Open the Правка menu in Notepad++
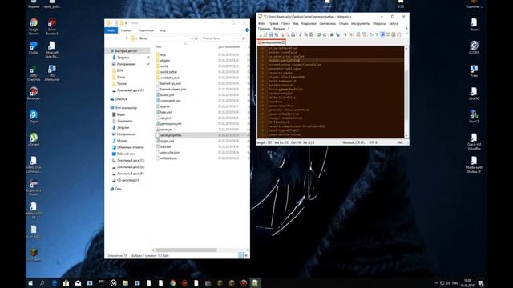The height and width of the screenshot is (288, 513). (x=273, y=23)
